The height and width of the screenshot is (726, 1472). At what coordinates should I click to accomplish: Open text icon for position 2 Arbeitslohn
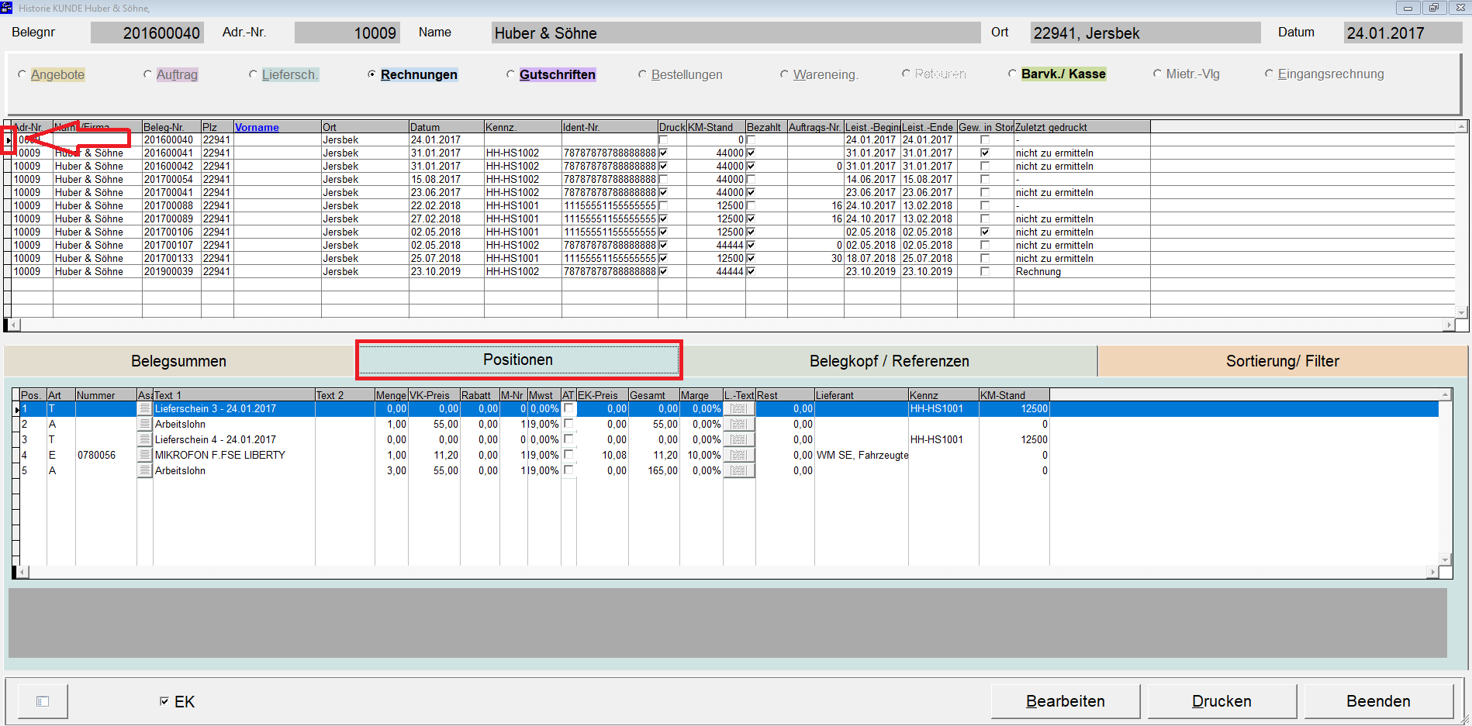coord(145,424)
